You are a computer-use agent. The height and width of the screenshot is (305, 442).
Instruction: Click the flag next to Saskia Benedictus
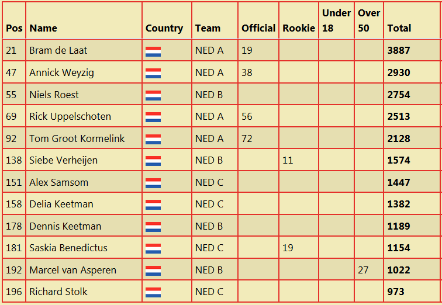pyautogui.click(x=153, y=249)
